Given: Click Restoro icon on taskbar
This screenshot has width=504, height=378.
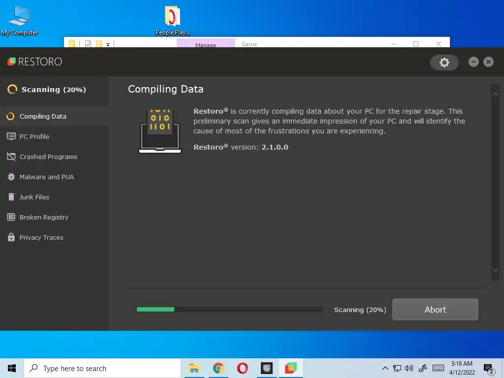Looking at the screenshot, I should (x=290, y=368).
